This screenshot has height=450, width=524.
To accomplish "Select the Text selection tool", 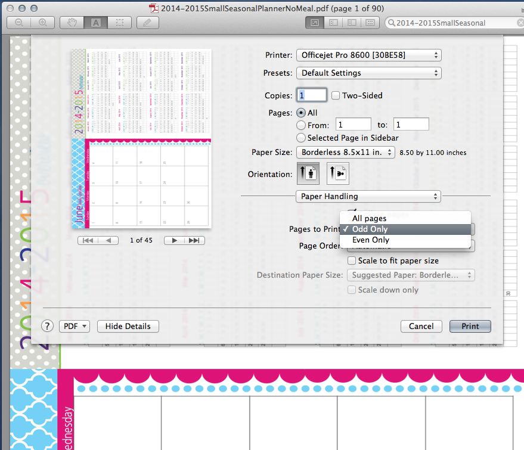I will (x=95, y=22).
